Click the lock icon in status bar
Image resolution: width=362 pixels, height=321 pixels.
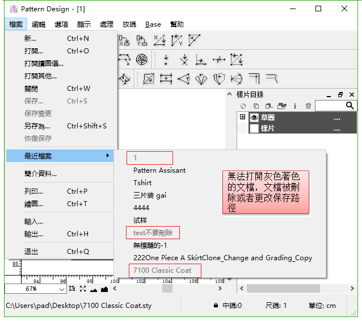[216, 306]
